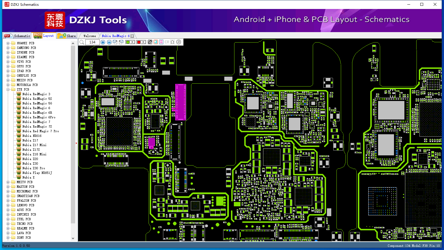Click the circular reset view icon
Image resolution: width=444 pixels, height=250 pixels.
pos(179,42)
